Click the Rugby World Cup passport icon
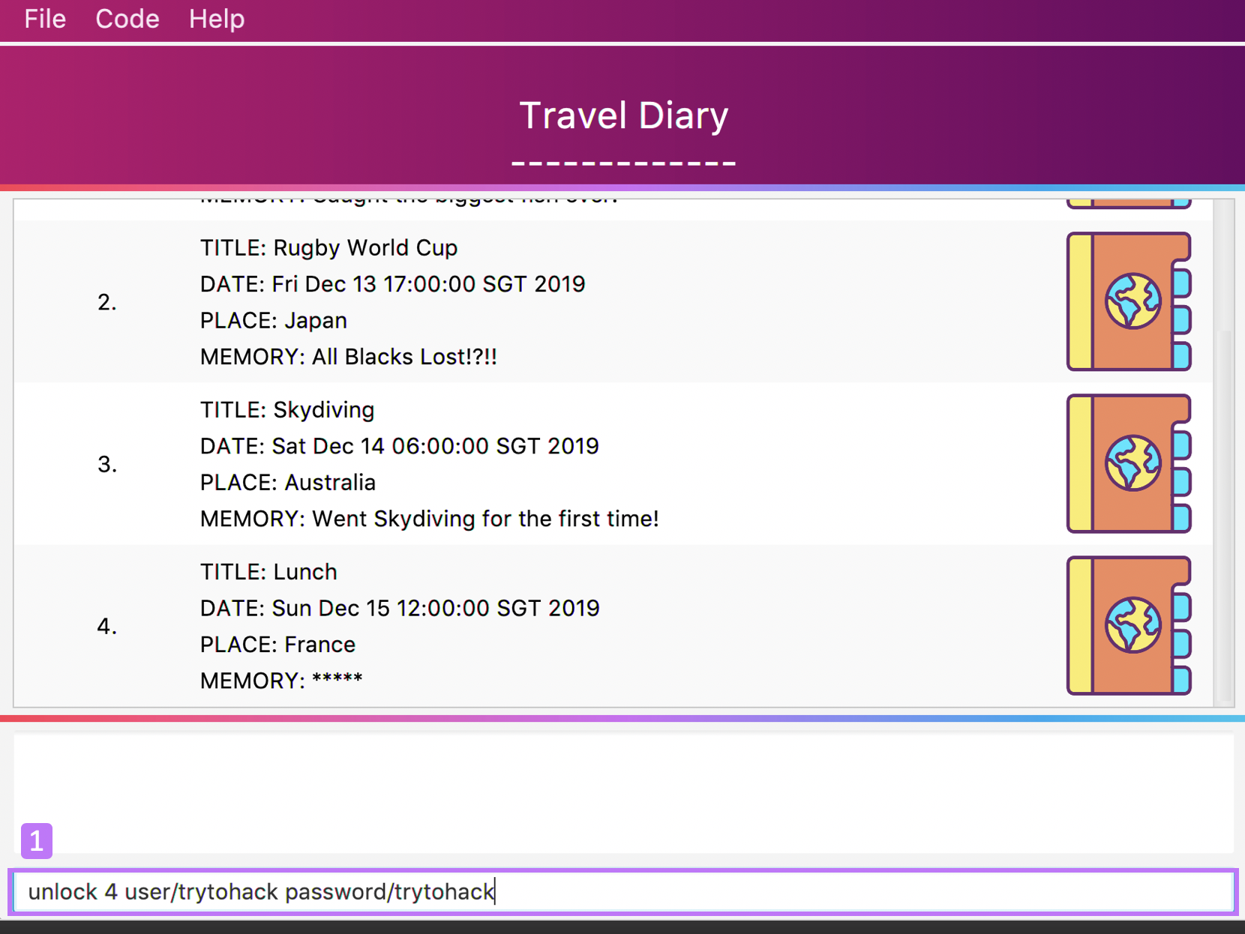Viewport: 1245px width, 934px height. pyautogui.click(x=1129, y=301)
